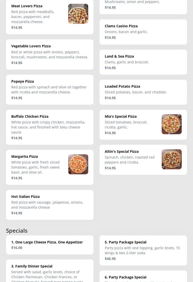Select the Vegetable Lovers Pizza item

[50, 54]
